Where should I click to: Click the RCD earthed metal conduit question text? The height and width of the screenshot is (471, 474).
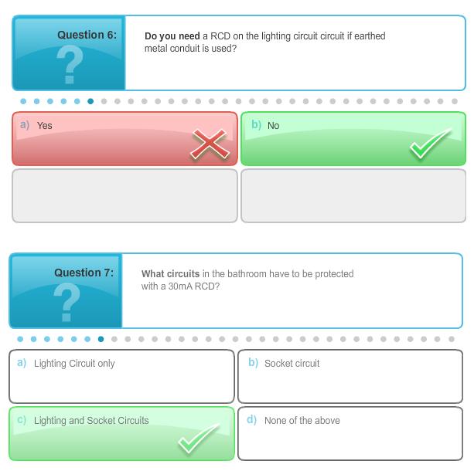point(264,42)
